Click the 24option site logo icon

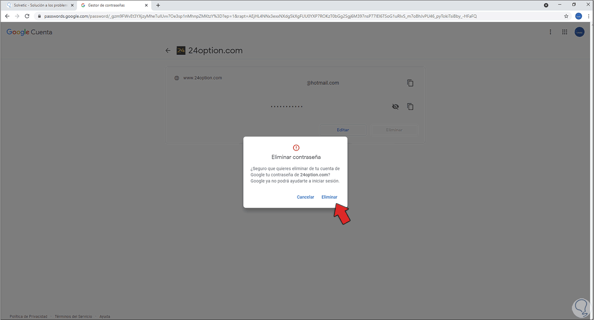tap(181, 51)
